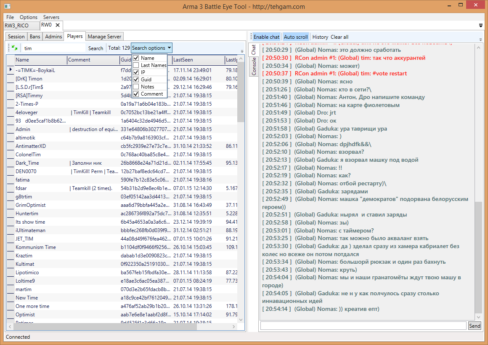Click the green refresh arrows icon
The width and height of the screenshot is (488, 345).
click(x=14, y=48)
